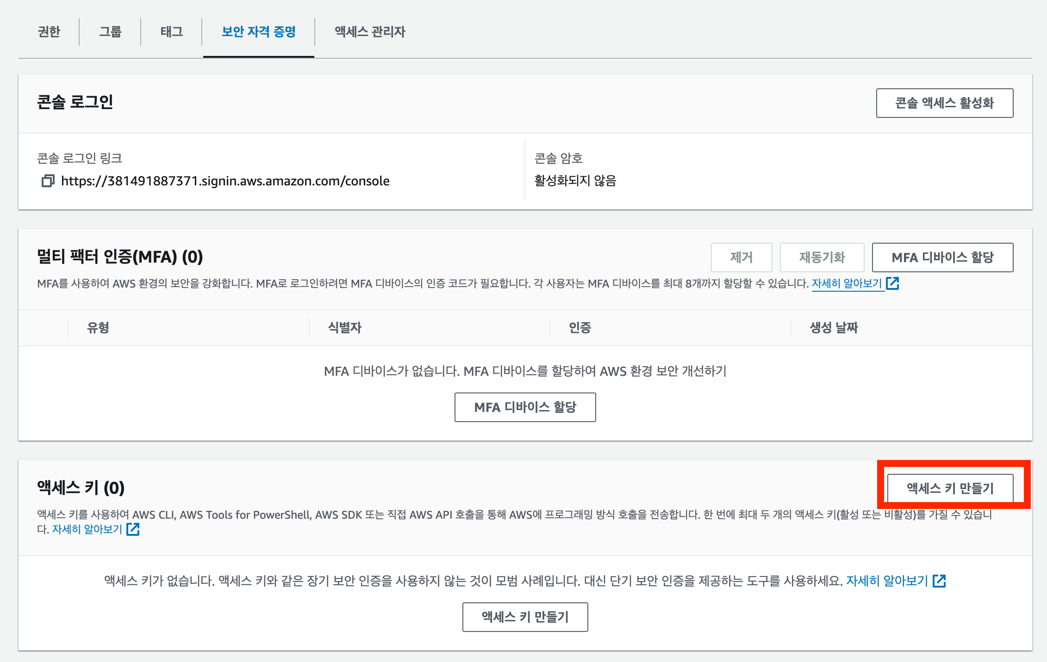The image size is (1047, 662).
Task: Click the 유형 column header
Action: [98, 328]
